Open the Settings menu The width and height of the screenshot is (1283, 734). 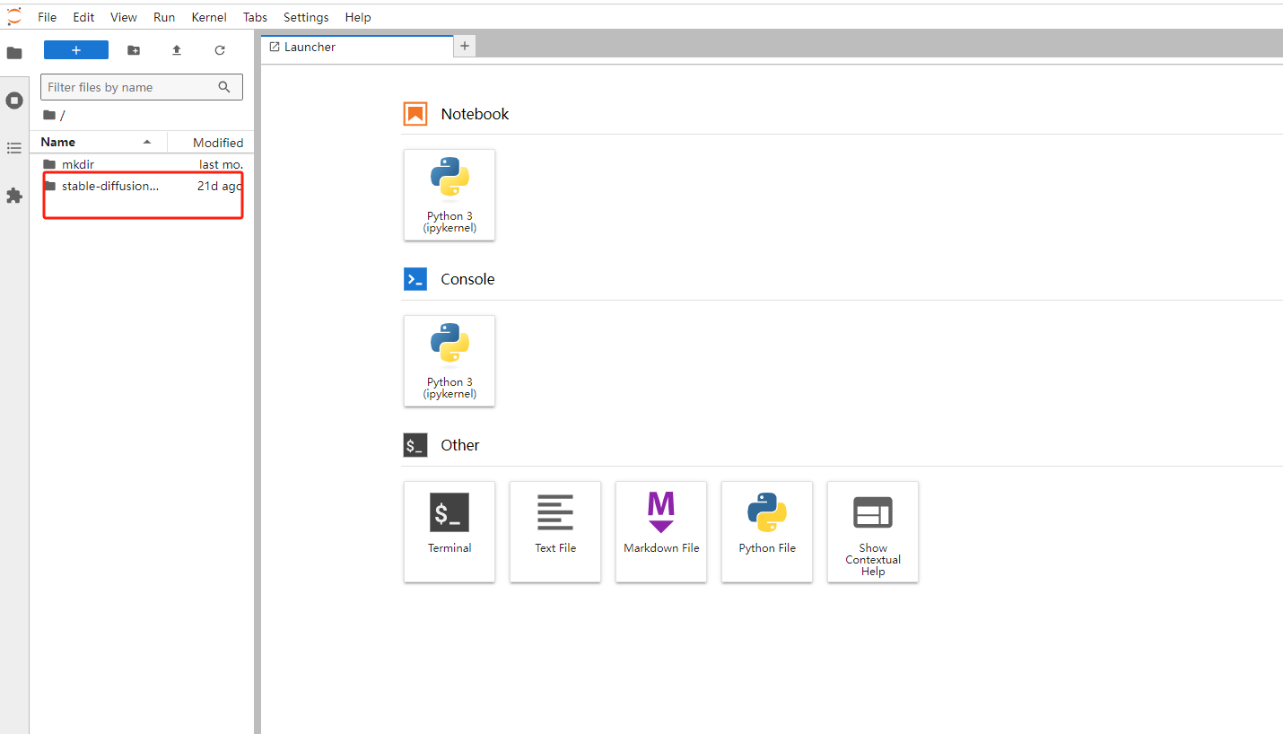pos(306,17)
